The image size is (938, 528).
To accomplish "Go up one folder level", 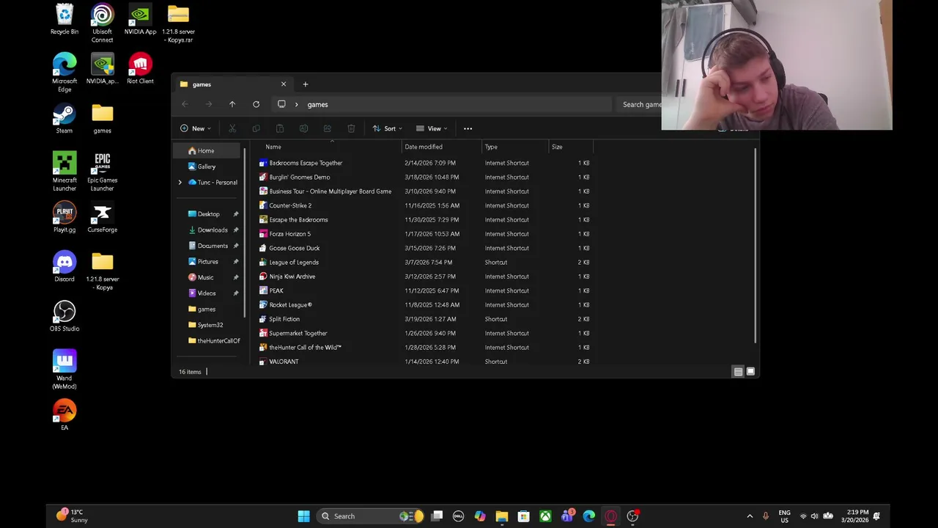I will point(232,104).
